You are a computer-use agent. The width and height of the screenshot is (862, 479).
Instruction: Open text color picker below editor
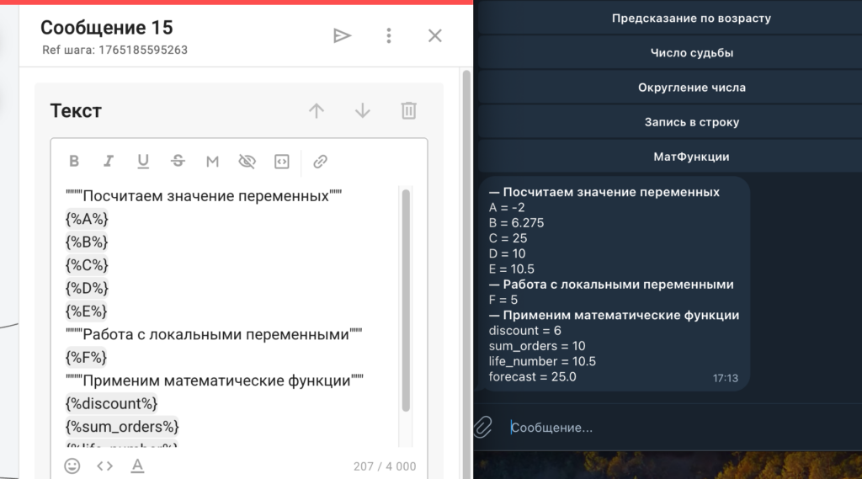[137, 466]
